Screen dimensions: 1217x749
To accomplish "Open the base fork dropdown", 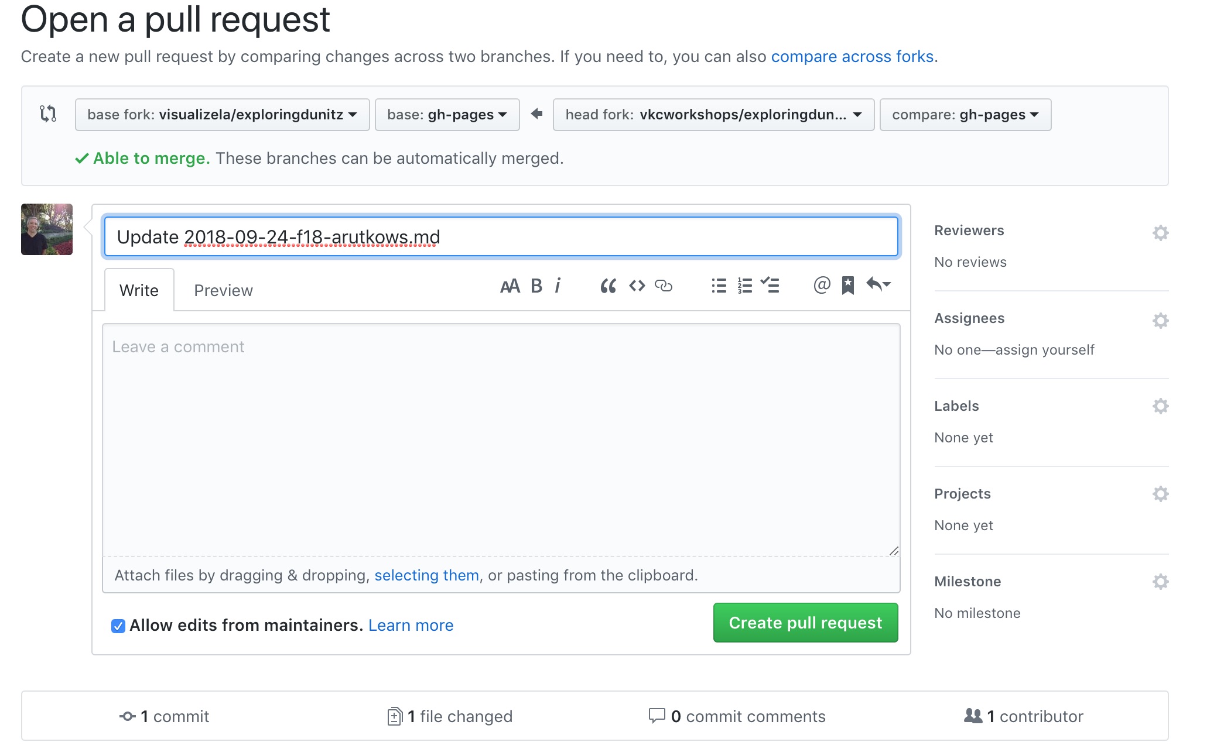I will 222,115.
